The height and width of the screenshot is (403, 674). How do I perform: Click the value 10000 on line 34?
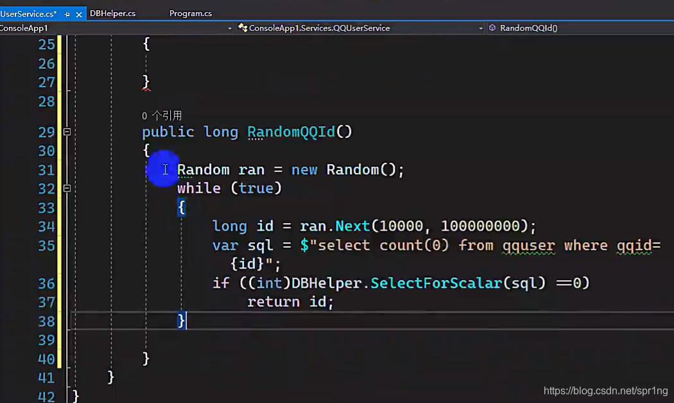click(x=401, y=226)
